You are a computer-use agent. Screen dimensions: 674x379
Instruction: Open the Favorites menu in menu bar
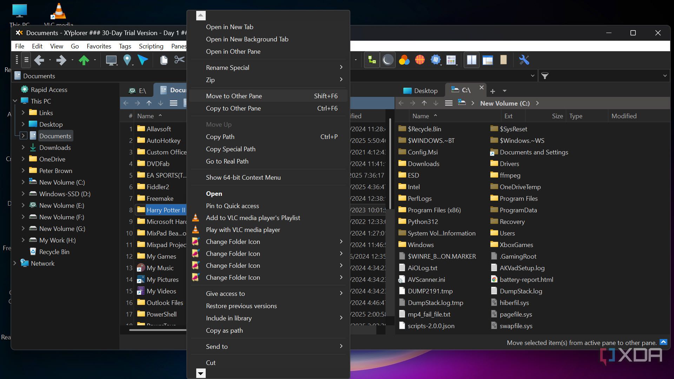pyautogui.click(x=99, y=46)
